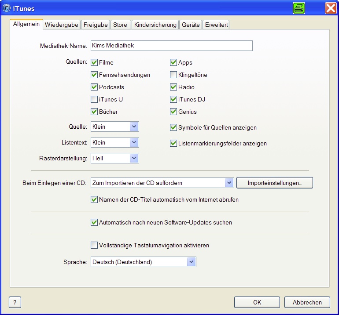Image resolution: width=339 pixels, height=315 pixels.
Task: Choose a language from Sprache dropdown
Action: click(x=191, y=262)
